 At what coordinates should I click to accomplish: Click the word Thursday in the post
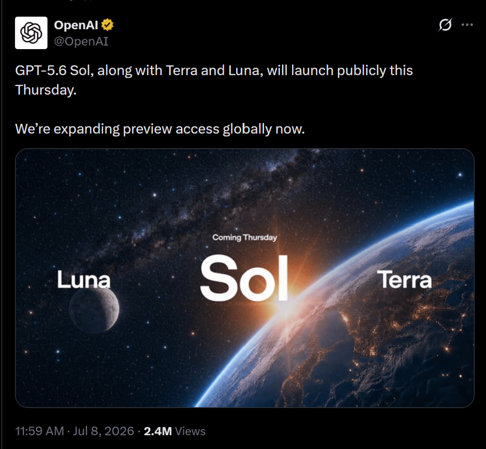[x=45, y=90]
